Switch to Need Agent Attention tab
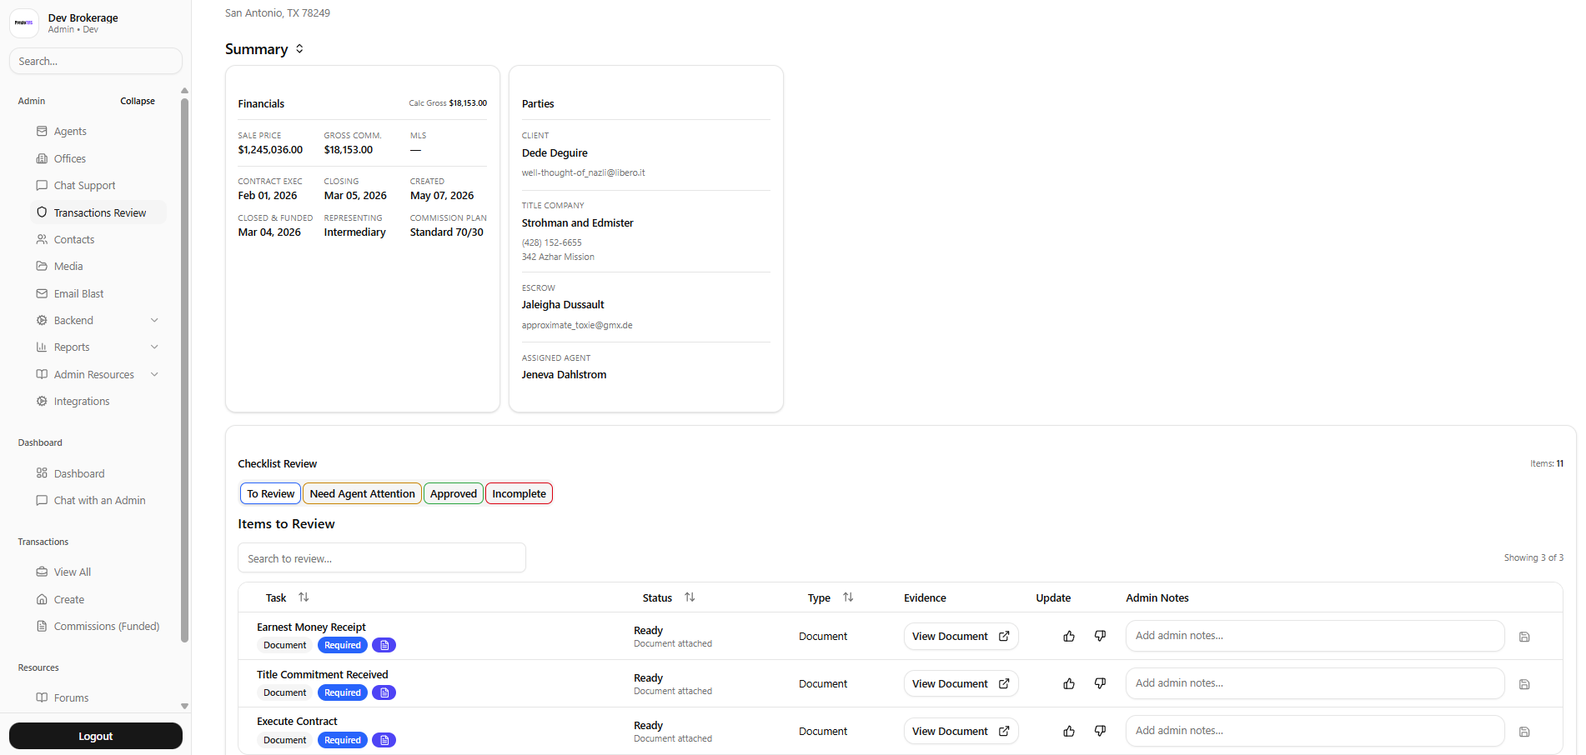The height and width of the screenshot is (755, 1586). click(362, 494)
